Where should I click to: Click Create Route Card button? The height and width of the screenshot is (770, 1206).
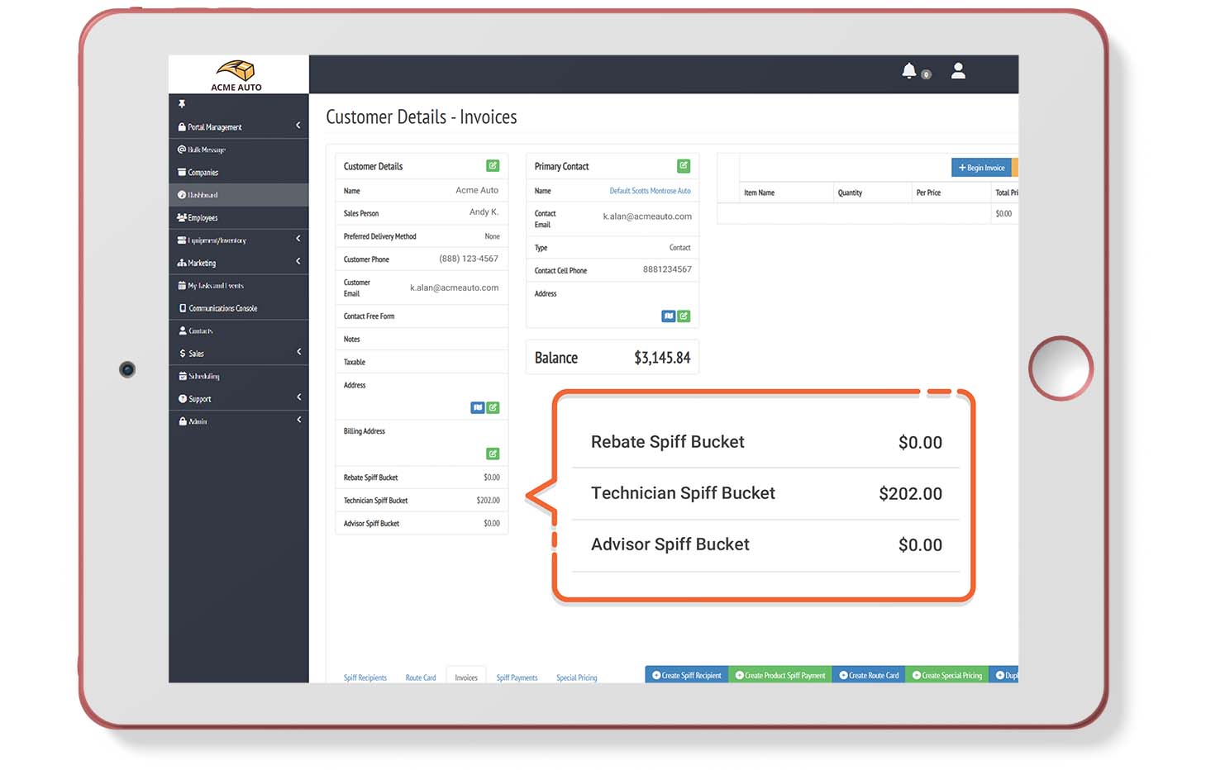click(869, 675)
